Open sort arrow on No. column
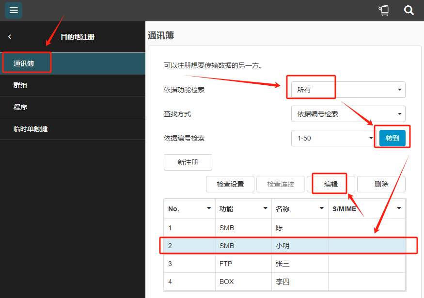 coord(209,208)
